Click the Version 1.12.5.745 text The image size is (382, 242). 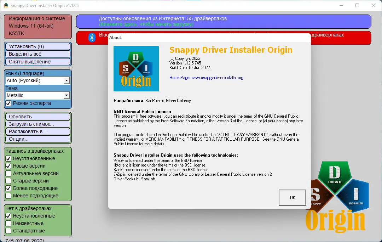(x=185, y=63)
